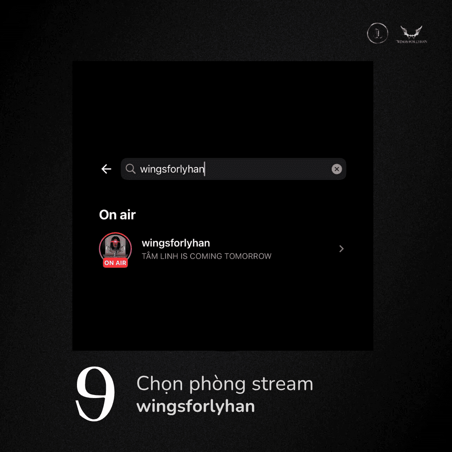Click the circular L logo
This screenshot has height=452, width=452.
(378, 33)
